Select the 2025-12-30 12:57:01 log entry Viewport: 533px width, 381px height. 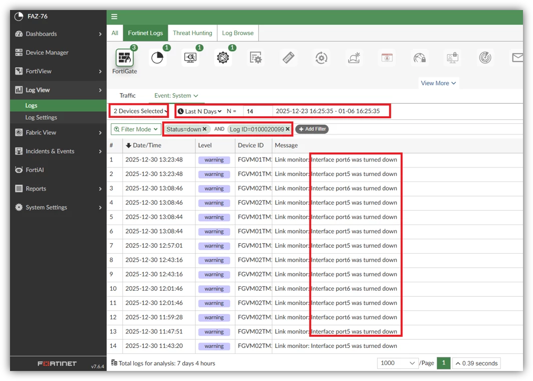tap(154, 246)
